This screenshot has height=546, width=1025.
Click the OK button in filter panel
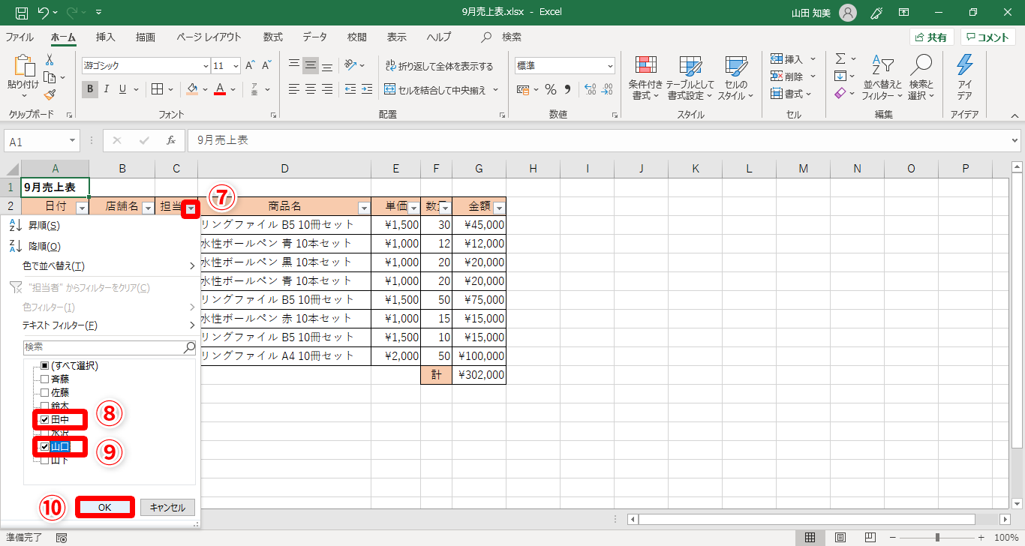coord(104,508)
